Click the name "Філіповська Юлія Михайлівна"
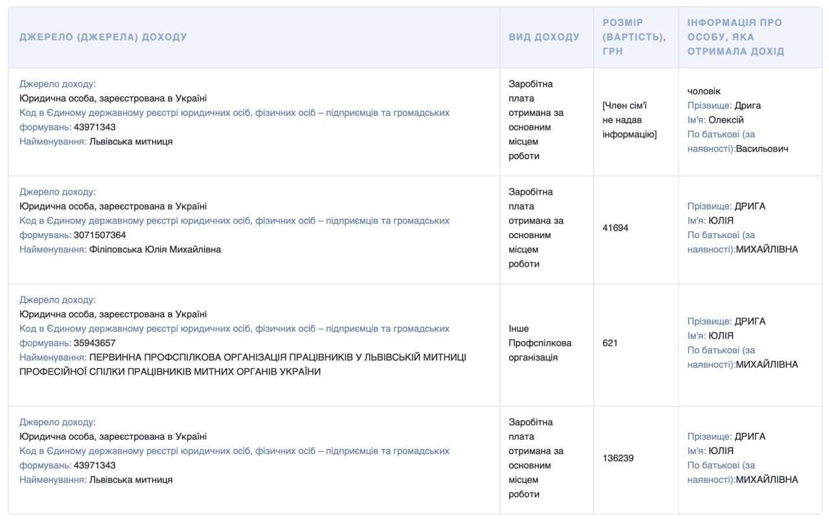Image resolution: width=829 pixels, height=521 pixels. 155,249
